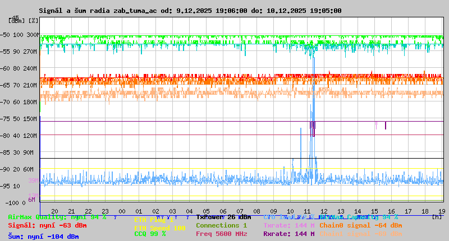This screenshot has width=449, height=241.
Task: Click the 'TxPower 26 dBm' legend label
Action: (x=223, y=217)
